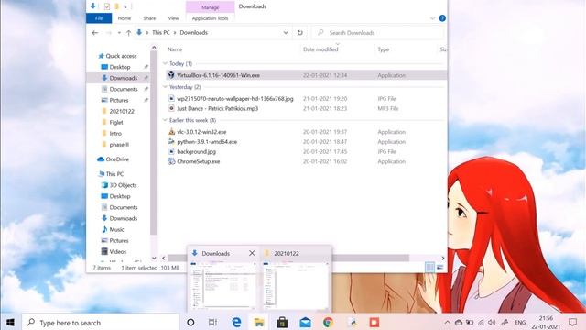Image resolution: width=586 pixels, height=330 pixels.
Task: Click This PC in address breadcrumb
Action: point(161,33)
